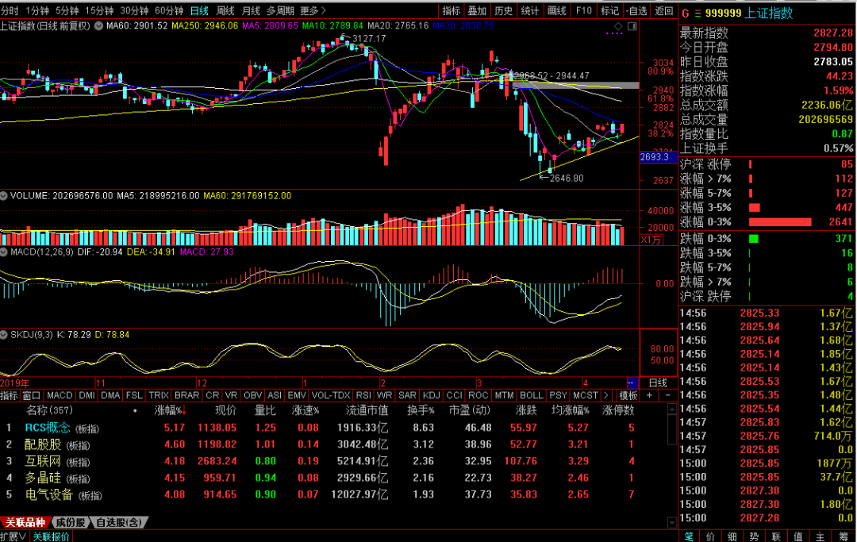Image resolution: width=857 pixels, height=542 pixels.
Task: Sort the list by 流通市值 column header
Action: pyautogui.click(x=367, y=410)
